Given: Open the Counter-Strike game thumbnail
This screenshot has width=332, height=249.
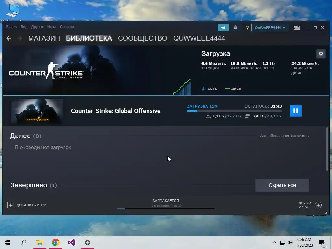Looking at the screenshot, I should point(37,111).
